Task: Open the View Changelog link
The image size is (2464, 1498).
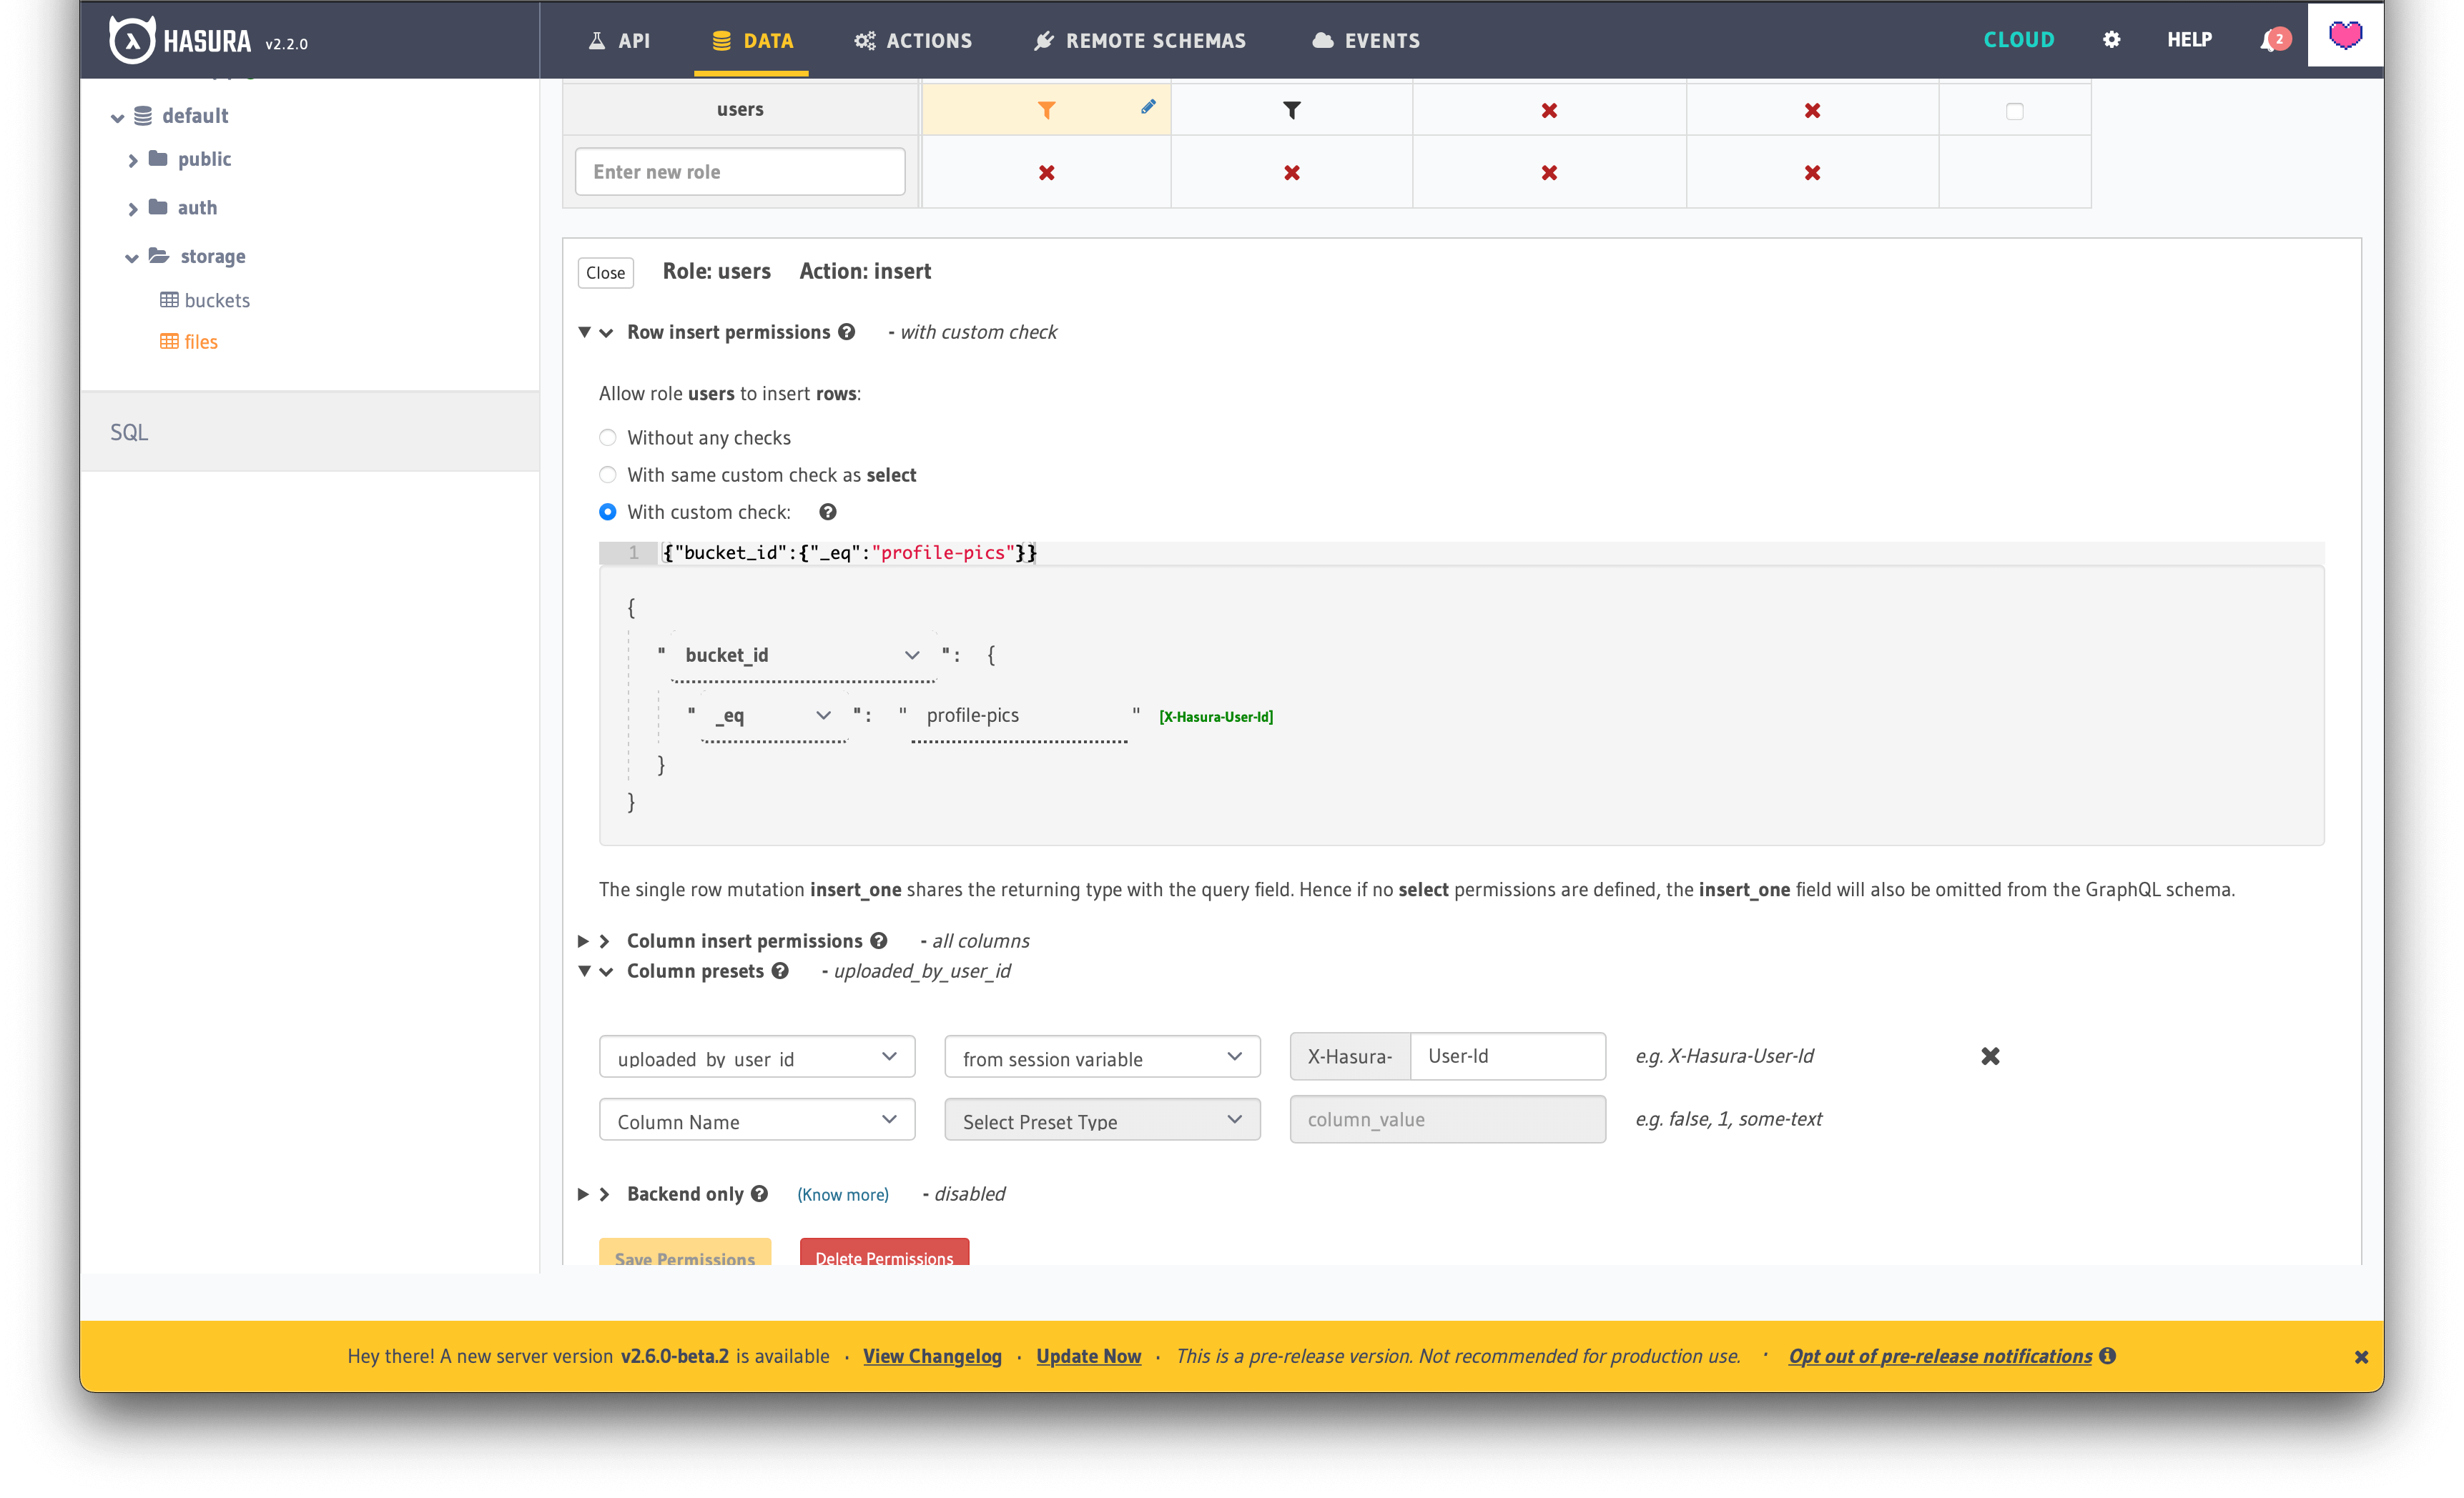Action: pyautogui.click(x=932, y=1356)
